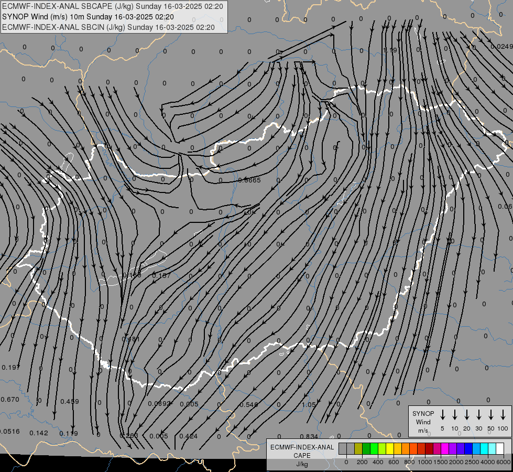The height and width of the screenshot is (472, 513).
Task: Select the map value 0.459
Action: pos(70,401)
